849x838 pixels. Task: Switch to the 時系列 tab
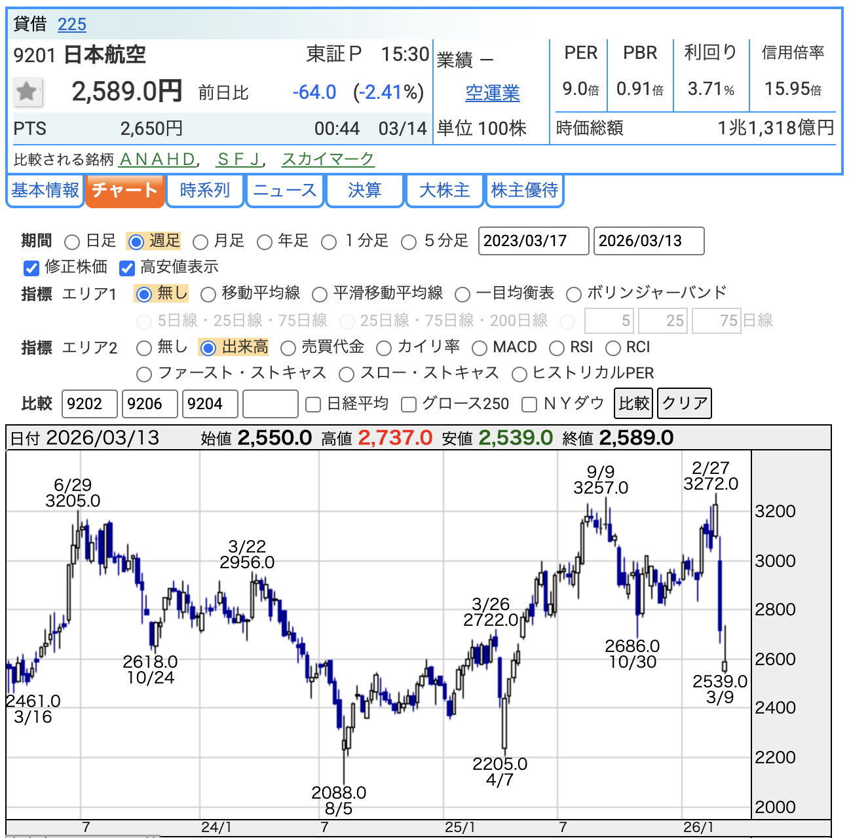[205, 191]
